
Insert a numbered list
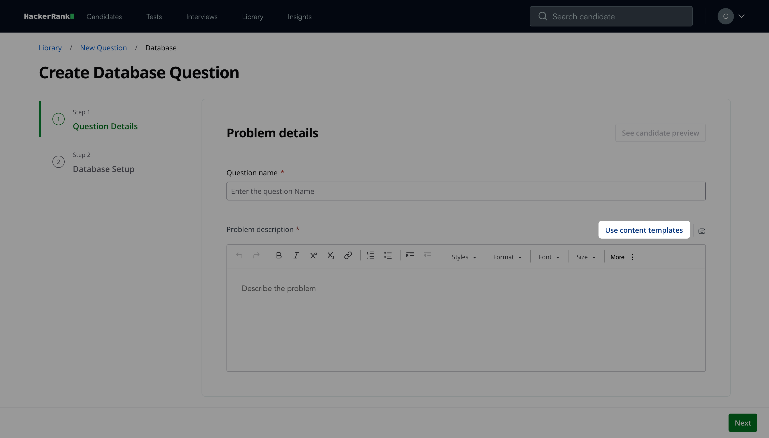pyautogui.click(x=370, y=256)
